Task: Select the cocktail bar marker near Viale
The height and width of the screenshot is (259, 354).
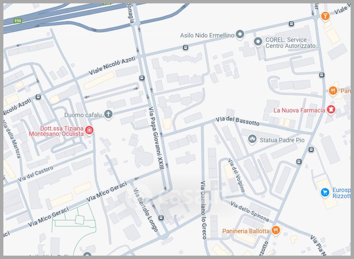Action: click(325, 16)
